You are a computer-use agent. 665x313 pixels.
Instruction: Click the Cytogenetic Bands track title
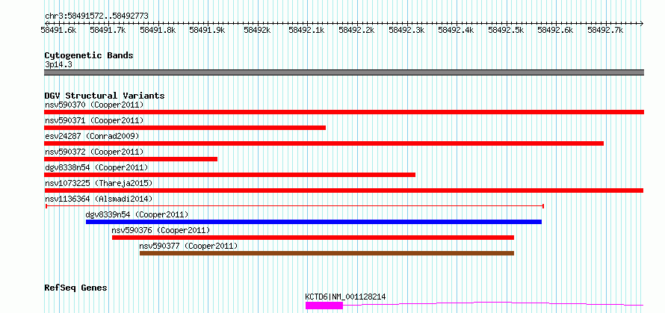tap(89, 55)
